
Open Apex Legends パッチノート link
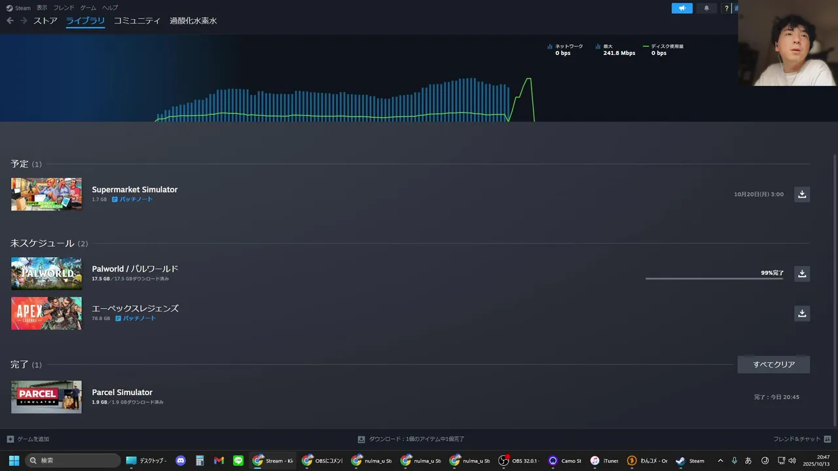(x=139, y=319)
